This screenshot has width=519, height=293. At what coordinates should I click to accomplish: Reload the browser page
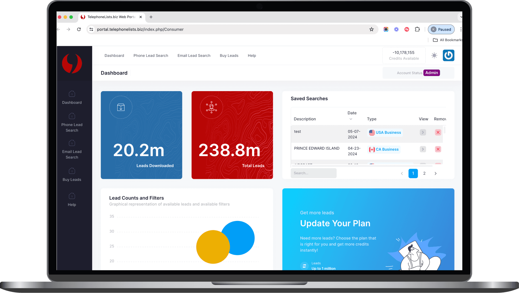pos(79,29)
